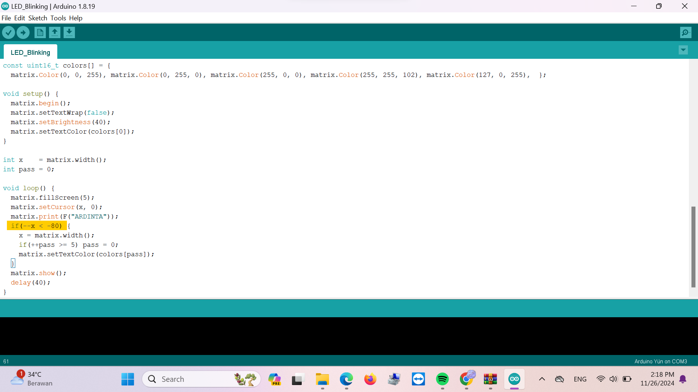This screenshot has width=698, height=392.
Task: Click the matrix.setBrightness(40) line
Action: tap(60, 122)
